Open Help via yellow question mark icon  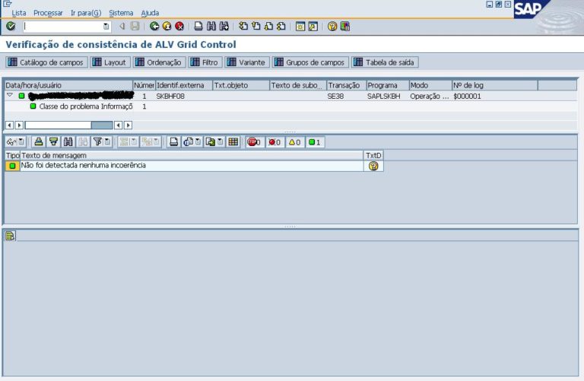coord(332,26)
